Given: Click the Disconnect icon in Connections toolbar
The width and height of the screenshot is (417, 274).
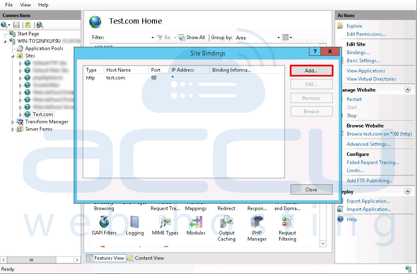Looking at the screenshot, I should point(39,24).
